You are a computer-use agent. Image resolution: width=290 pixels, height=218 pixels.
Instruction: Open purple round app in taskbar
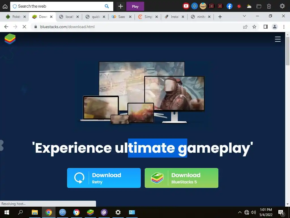[104, 212]
